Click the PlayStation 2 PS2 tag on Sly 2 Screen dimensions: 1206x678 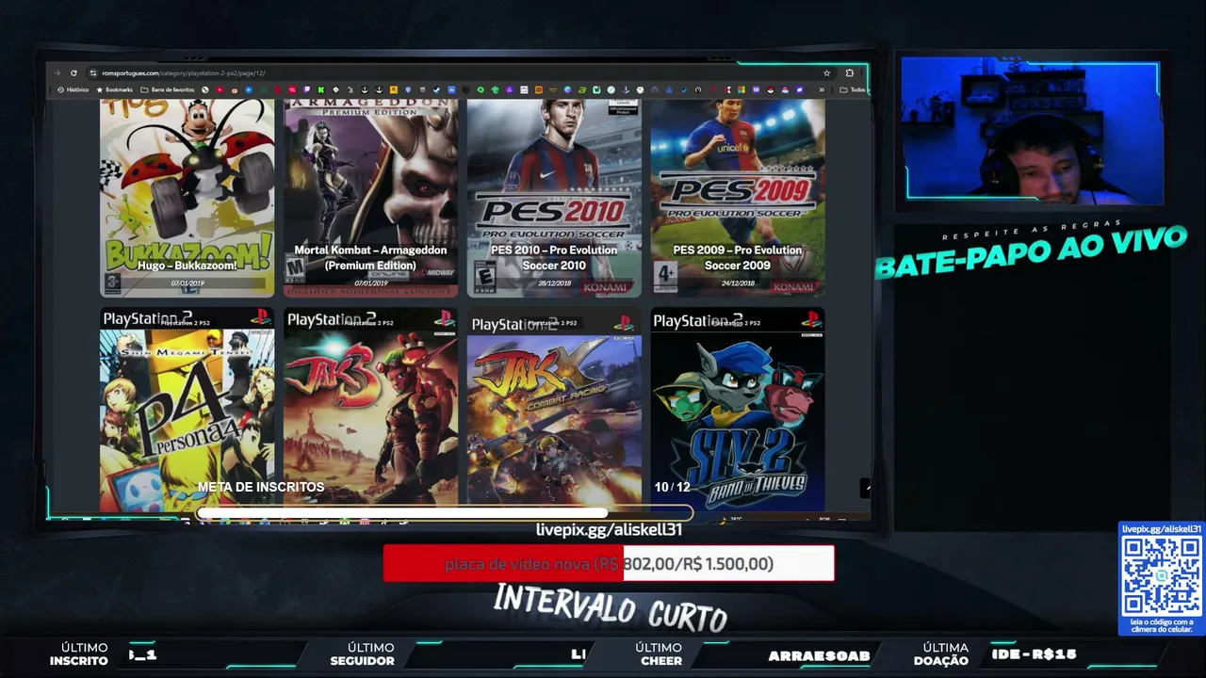[x=735, y=323]
